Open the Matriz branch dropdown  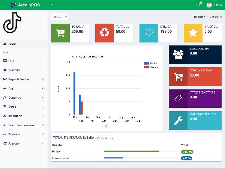point(60,17)
